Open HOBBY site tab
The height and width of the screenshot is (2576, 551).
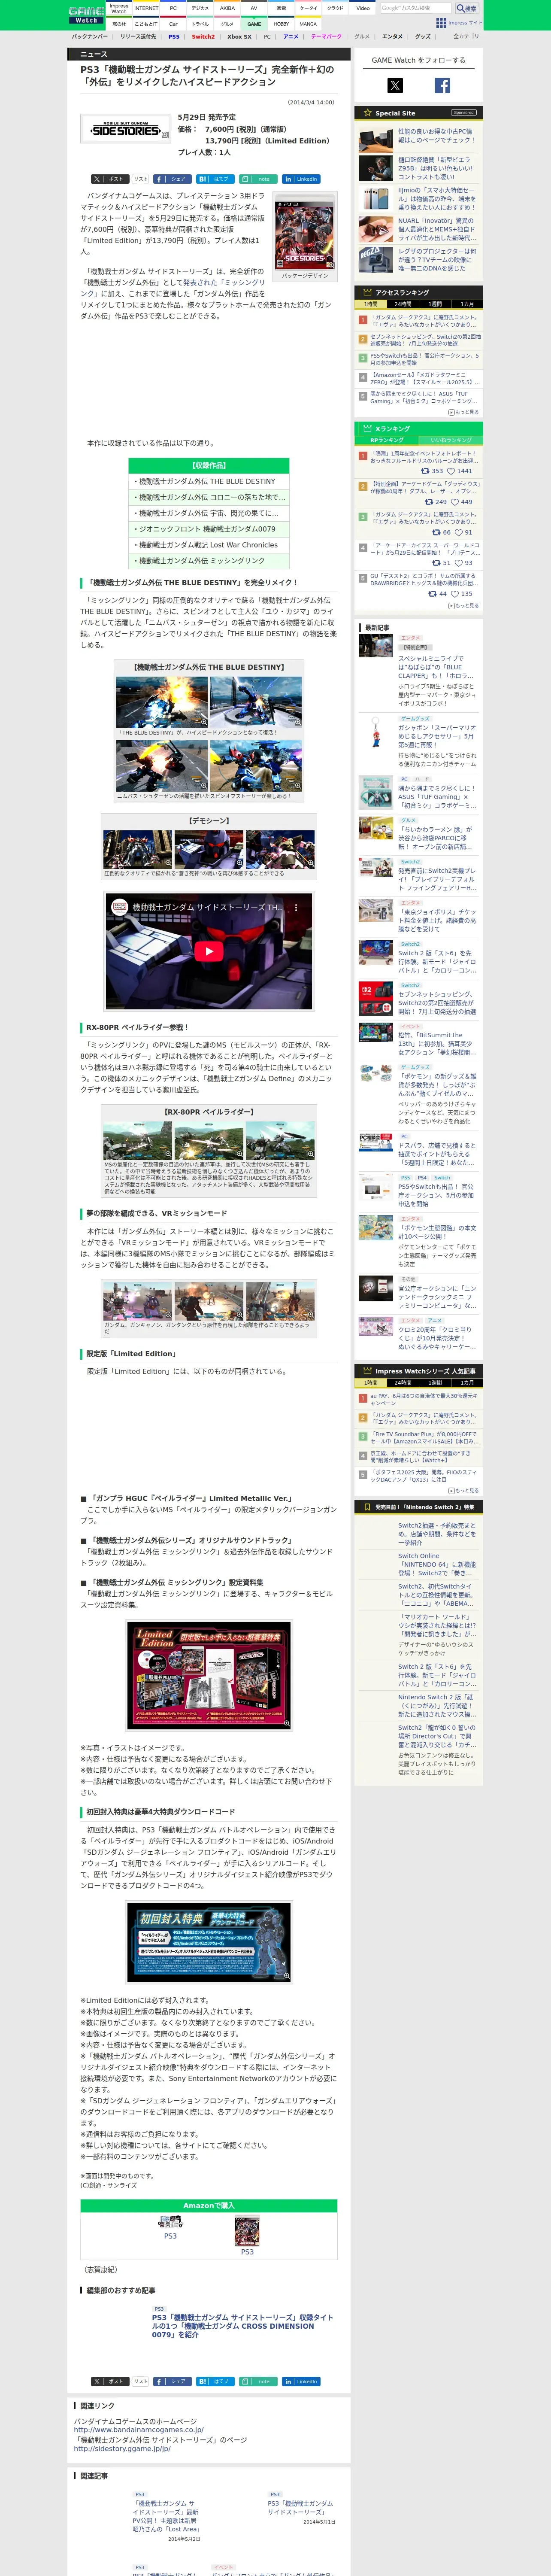click(281, 24)
